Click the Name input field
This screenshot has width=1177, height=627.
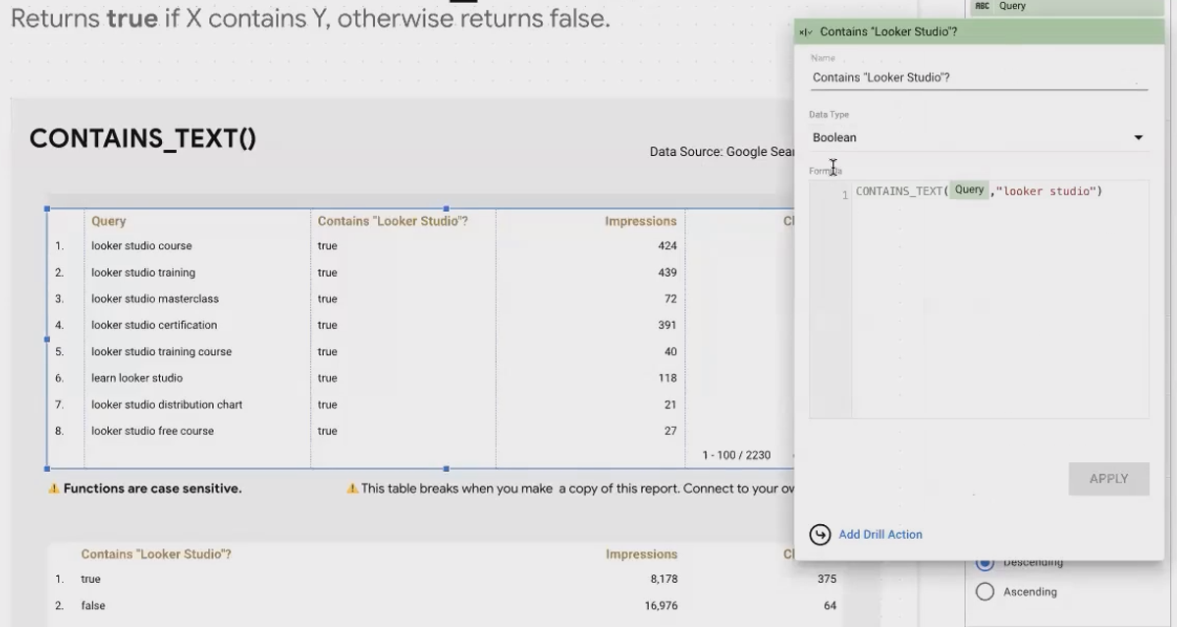[979, 78]
